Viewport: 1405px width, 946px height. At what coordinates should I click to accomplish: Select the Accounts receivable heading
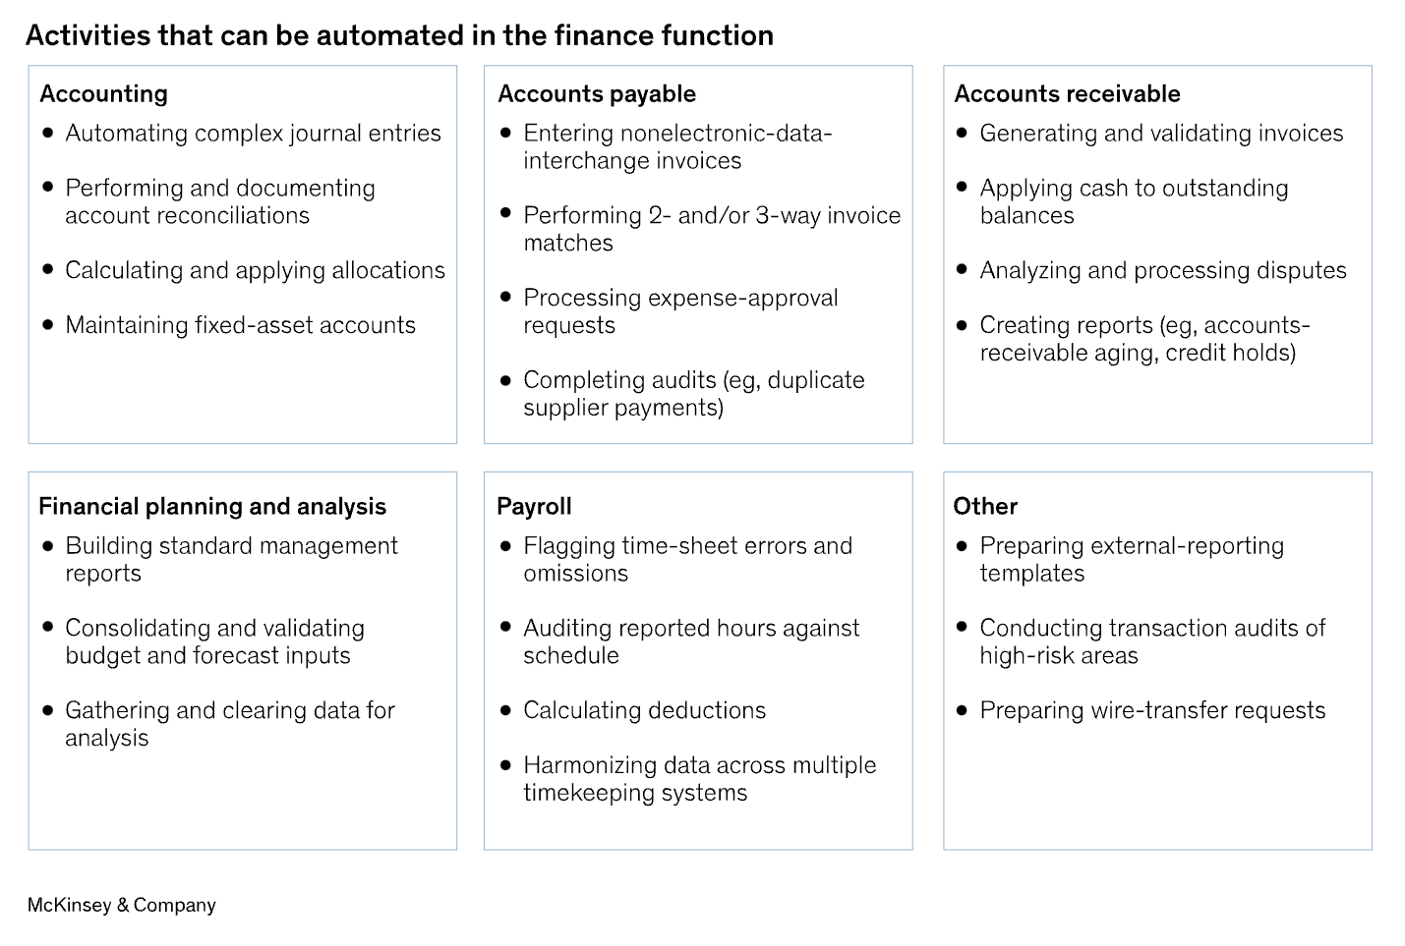pyautogui.click(x=1067, y=94)
